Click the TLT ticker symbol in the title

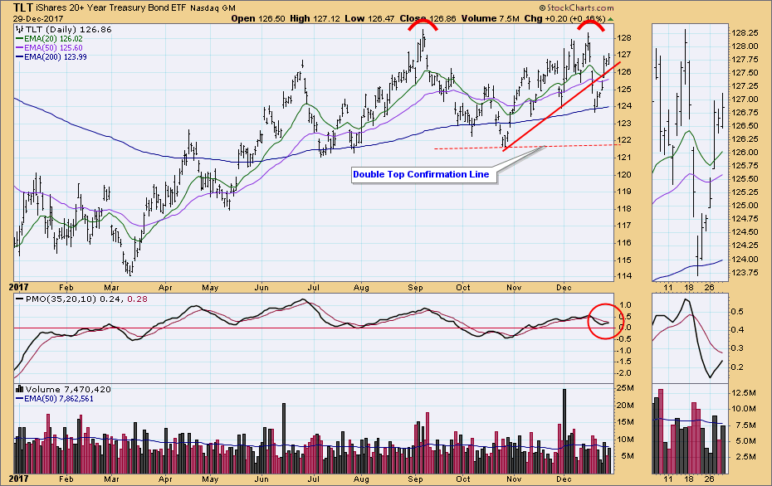pos(22,7)
